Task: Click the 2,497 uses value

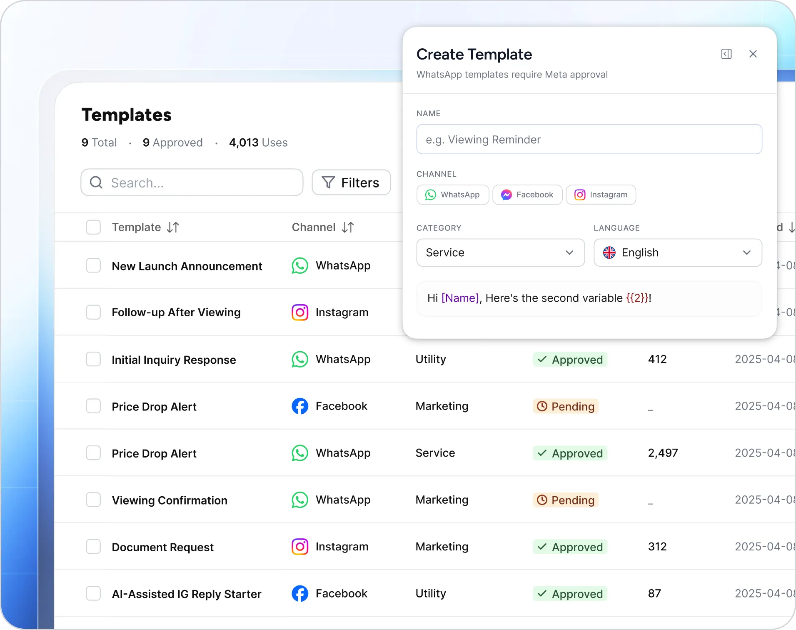Action: point(663,453)
